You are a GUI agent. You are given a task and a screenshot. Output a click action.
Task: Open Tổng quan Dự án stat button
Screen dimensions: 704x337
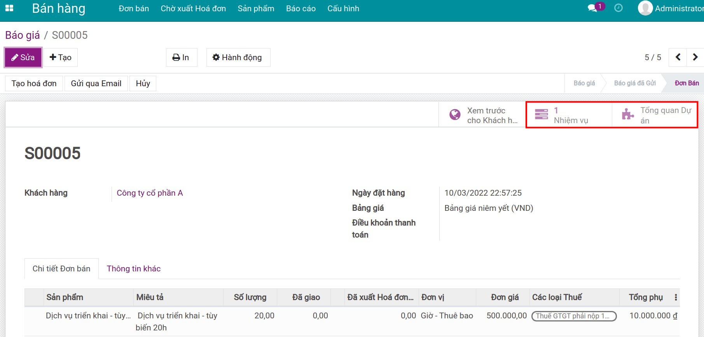coord(655,115)
